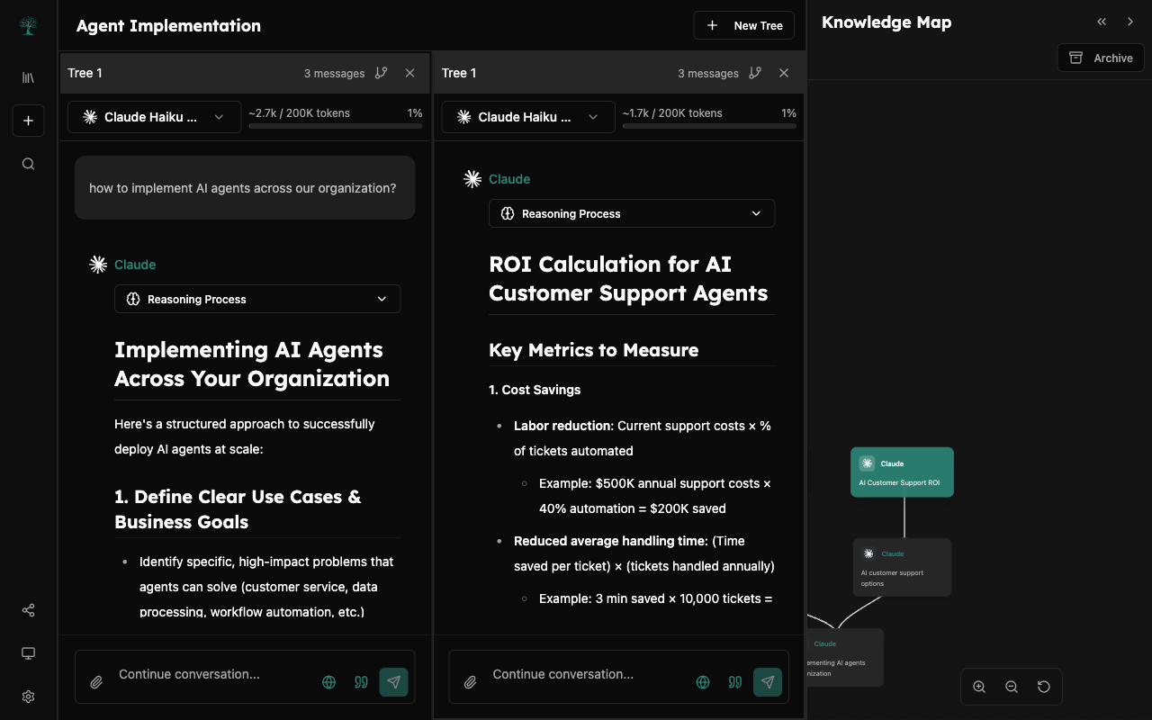Select the AI customer support options node
The image size is (1152, 720).
coord(902,567)
